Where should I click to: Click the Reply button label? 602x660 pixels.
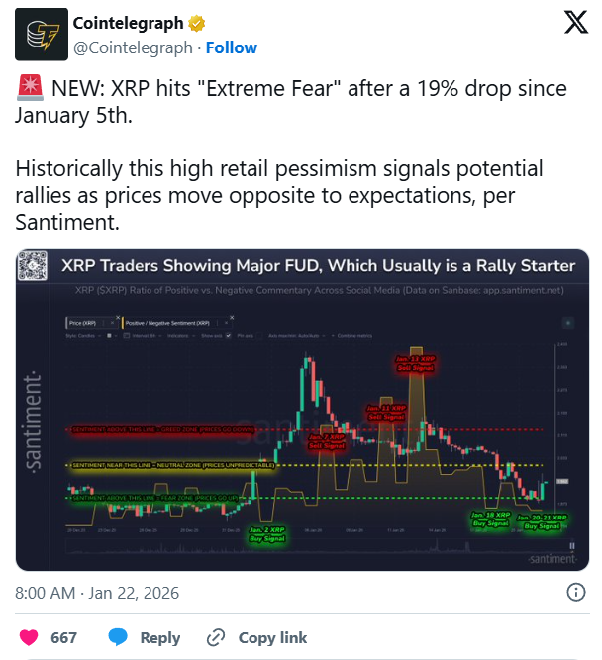pos(160,637)
